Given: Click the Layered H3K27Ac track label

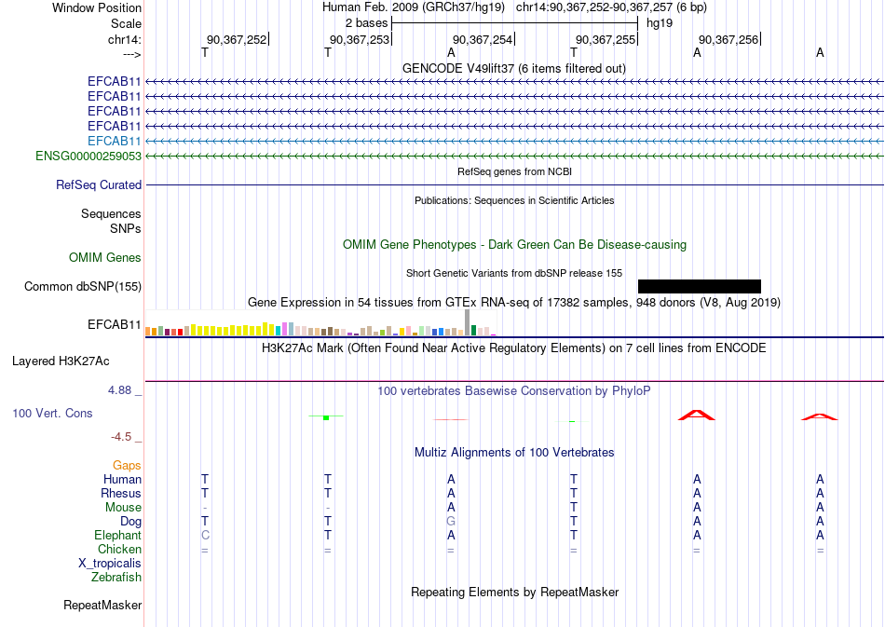Looking at the screenshot, I should point(61,361).
